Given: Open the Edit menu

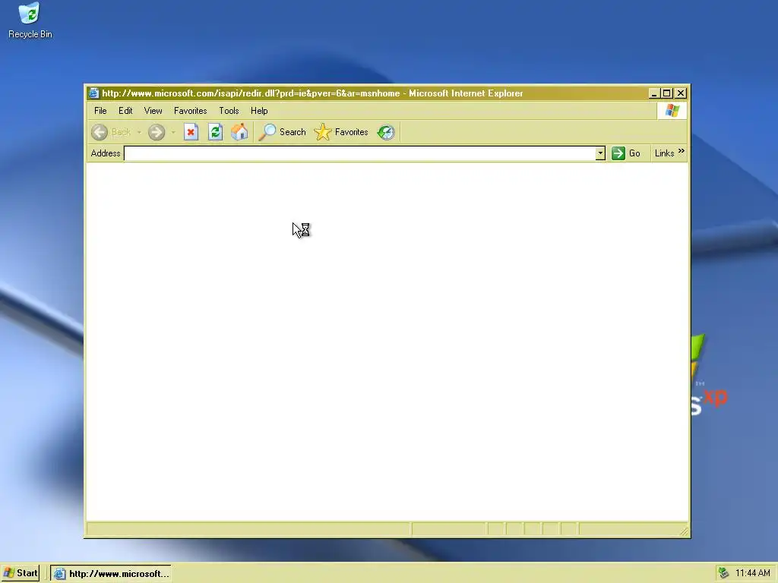Looking at the screenshot, I should [x=125, y=111].
